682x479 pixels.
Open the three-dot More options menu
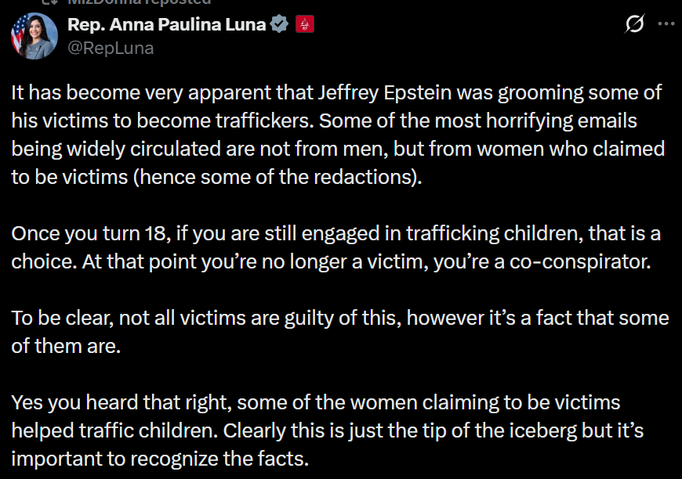666,24
